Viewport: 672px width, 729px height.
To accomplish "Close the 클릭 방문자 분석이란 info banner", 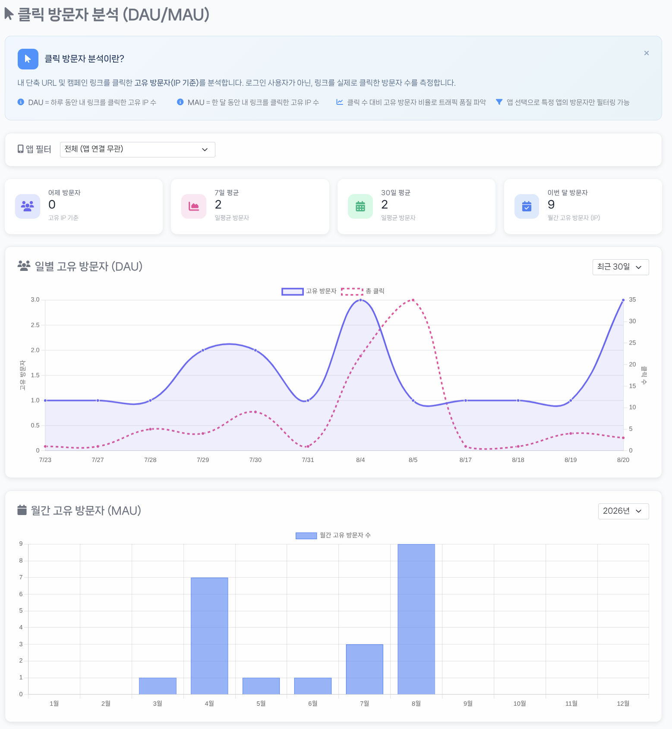I will coord(646,53).
